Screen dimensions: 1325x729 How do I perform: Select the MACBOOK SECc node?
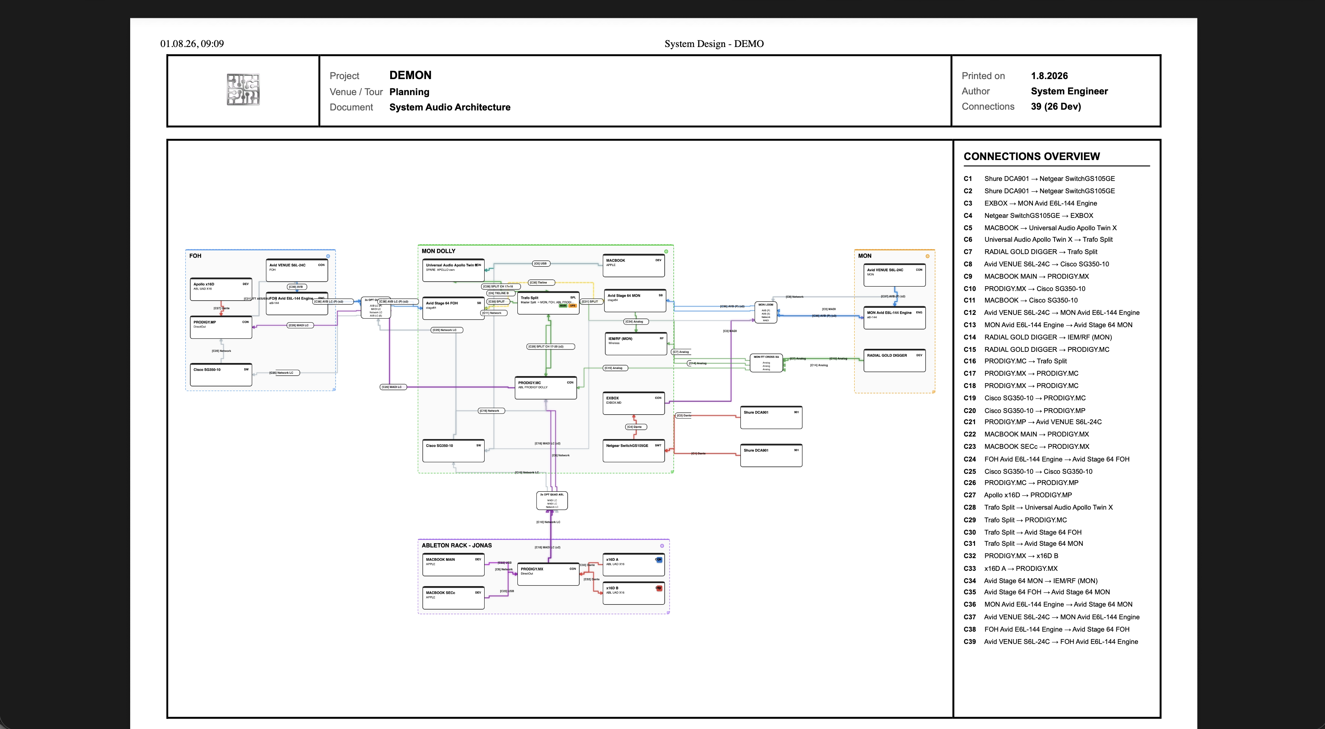[x=453, y=598]
